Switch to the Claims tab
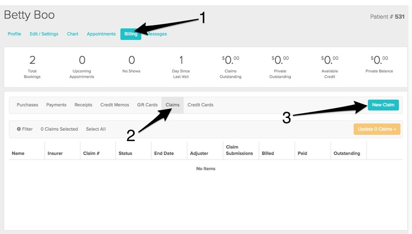The width and height of the screenshot is (412, 234). (x=173, y=105)
